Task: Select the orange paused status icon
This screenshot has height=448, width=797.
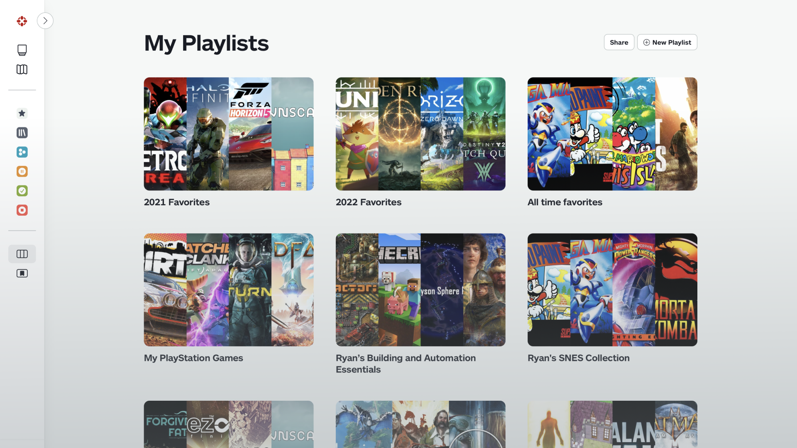Action: click(x=22, y=171)
